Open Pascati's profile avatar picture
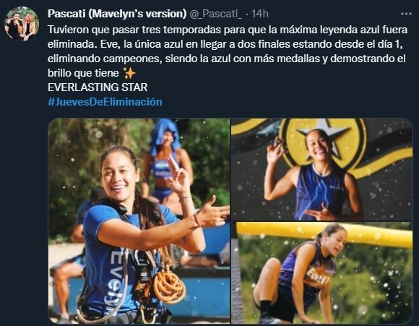The width and height of the screenshot is (419, 326). (22, 24)
